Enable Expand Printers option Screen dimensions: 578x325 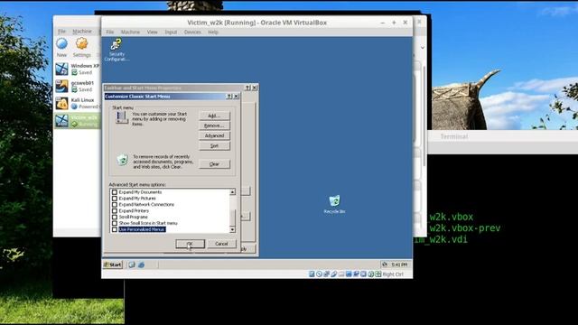click(115, 210)
